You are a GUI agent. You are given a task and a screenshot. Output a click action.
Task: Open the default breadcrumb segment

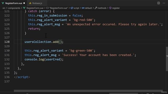[88, 8]
